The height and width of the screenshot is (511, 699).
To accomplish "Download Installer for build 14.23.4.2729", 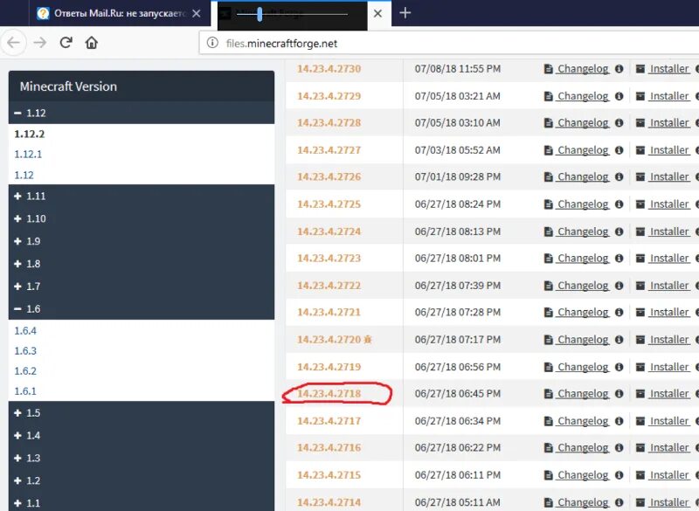I will tap(669, 96).
